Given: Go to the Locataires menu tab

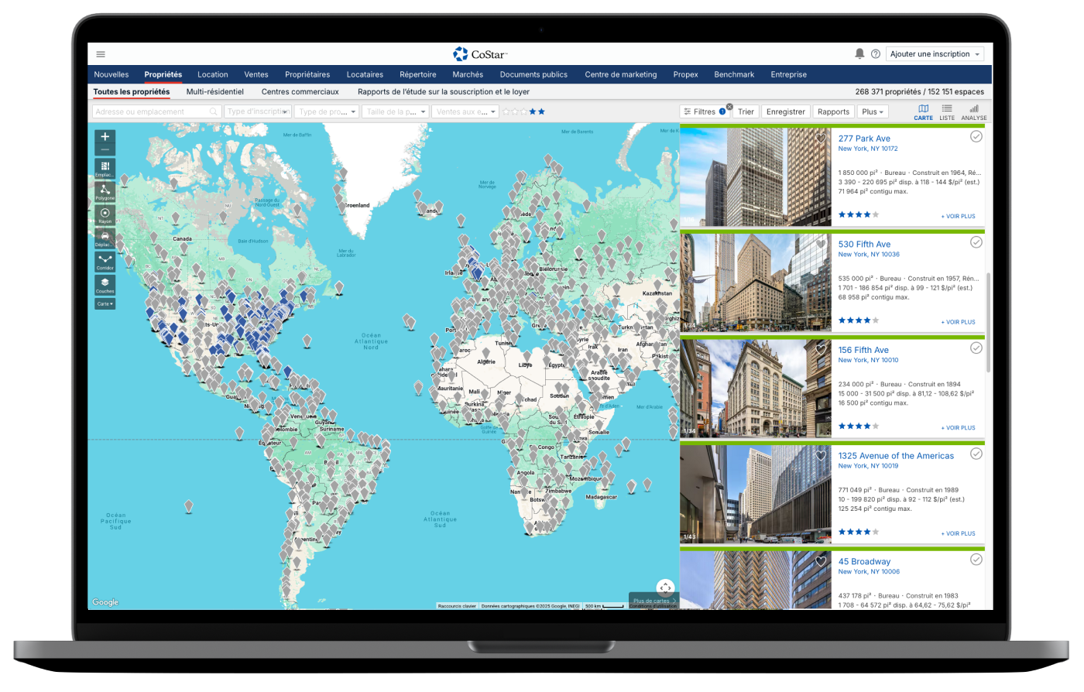Looking at the screenshot, I should click(365, 74).
